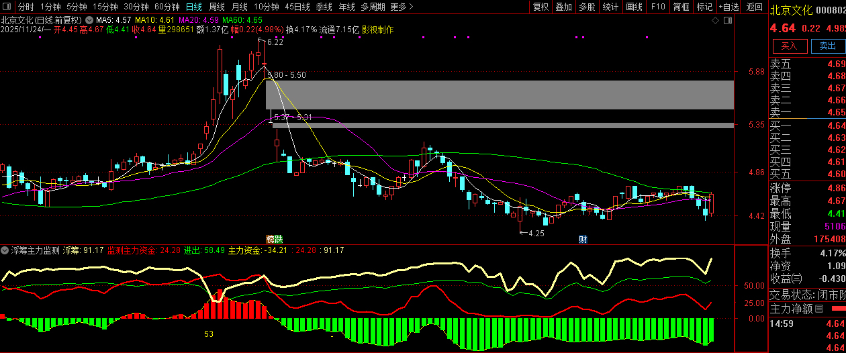Screen dimensions: 846x353
Task: Open the 多周期 multi-period view
Action: (x=373, y=7)
